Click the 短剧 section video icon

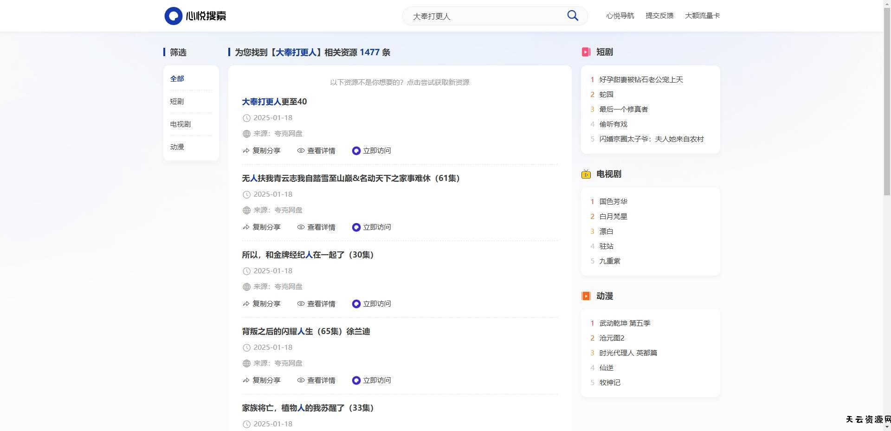[586, 52]
